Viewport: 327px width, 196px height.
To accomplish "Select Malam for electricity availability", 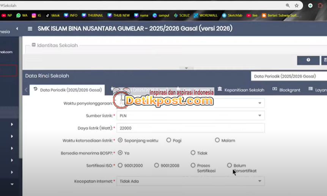I will (x=217, y=140).
